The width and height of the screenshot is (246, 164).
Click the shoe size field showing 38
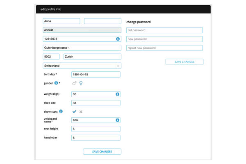pos(96,103)
